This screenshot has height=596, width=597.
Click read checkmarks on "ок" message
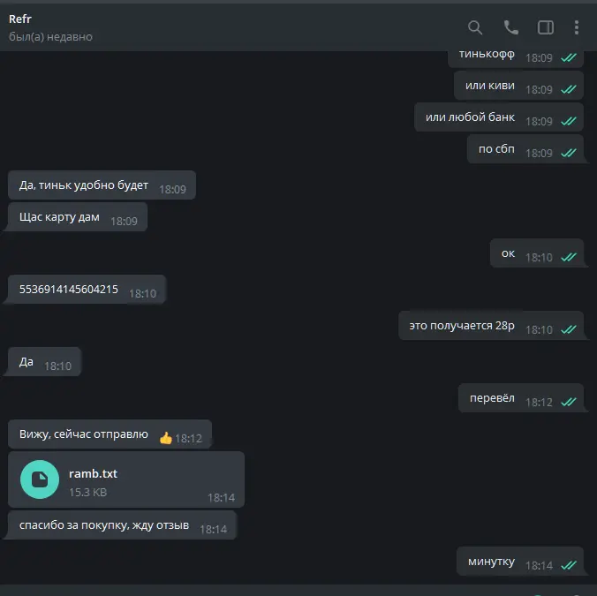click(569, 257)
